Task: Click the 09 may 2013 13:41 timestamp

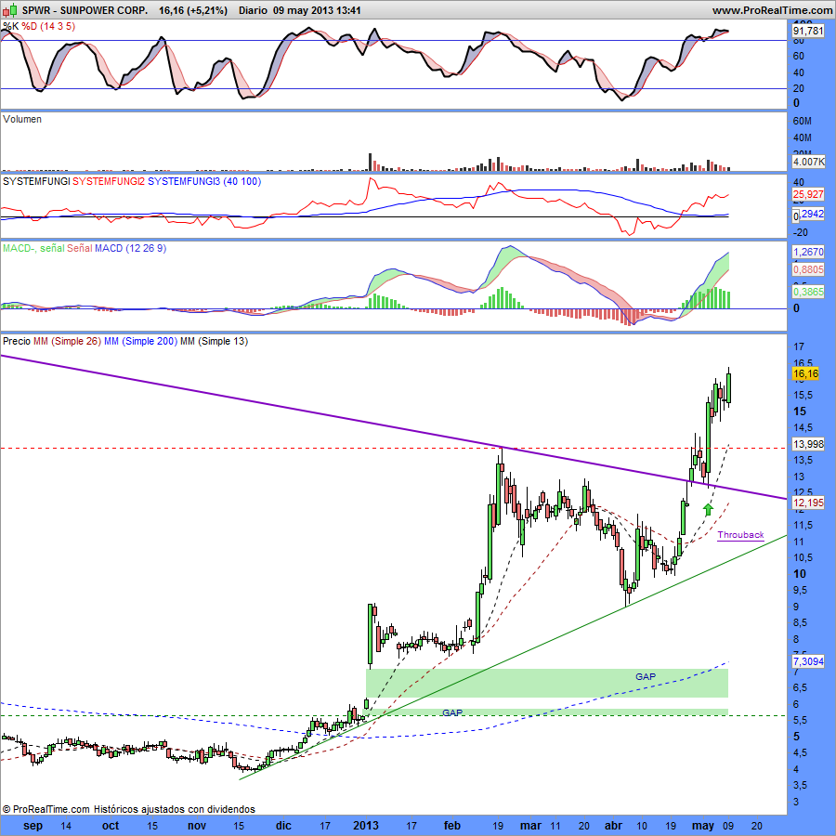Action: [x=318, y=10]
